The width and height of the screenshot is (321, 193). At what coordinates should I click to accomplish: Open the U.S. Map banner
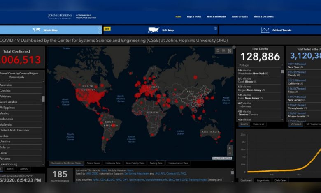tap(160, 30)
